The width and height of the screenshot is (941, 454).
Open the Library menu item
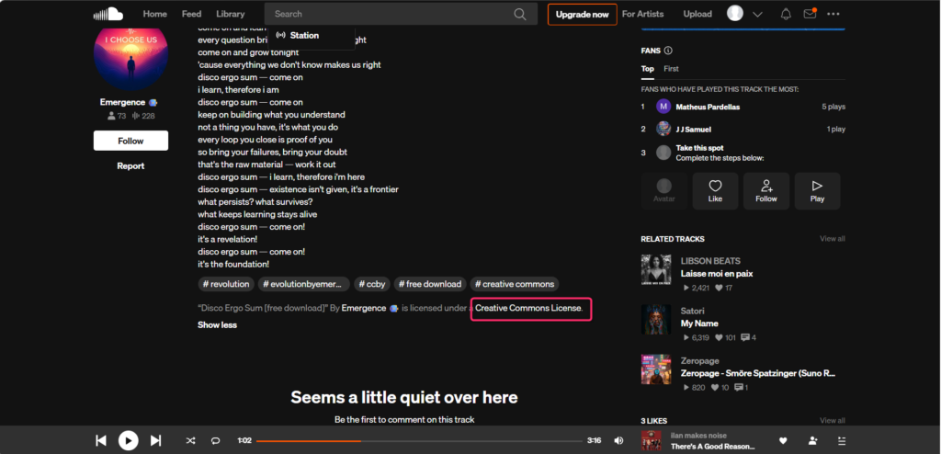[230, 14]
